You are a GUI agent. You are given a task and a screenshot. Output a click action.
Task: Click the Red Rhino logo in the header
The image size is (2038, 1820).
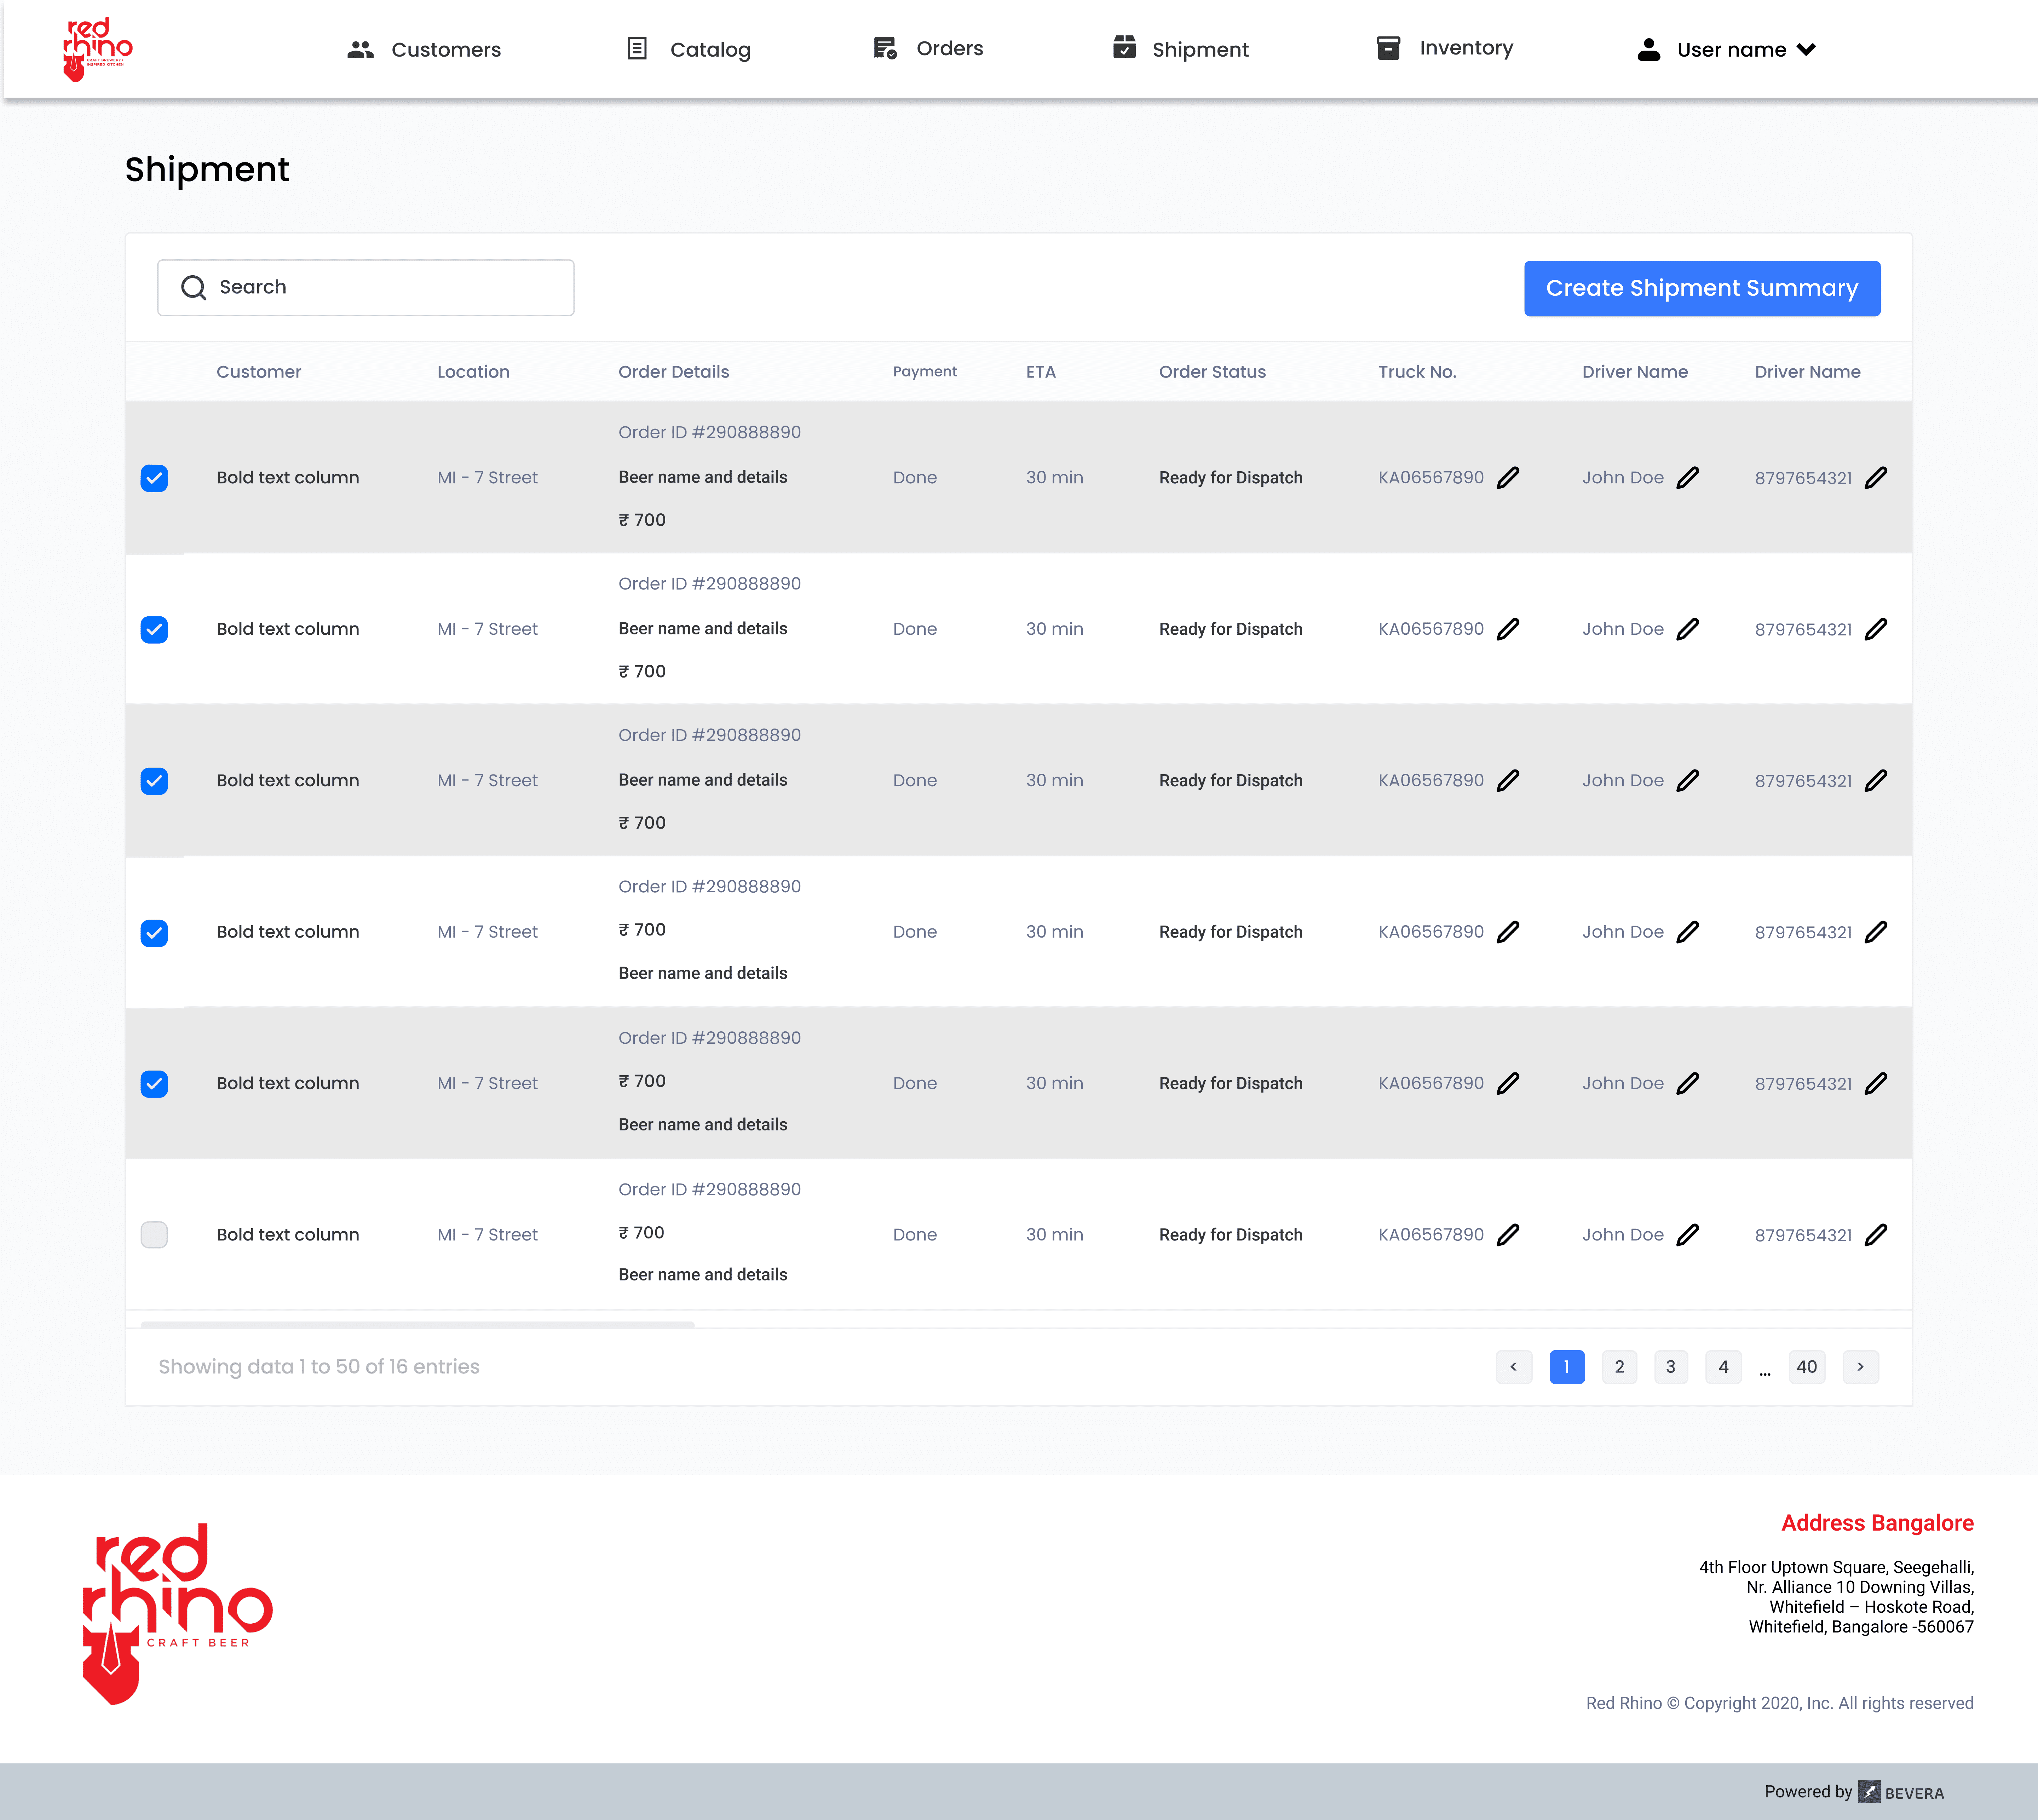click(98, 49)
